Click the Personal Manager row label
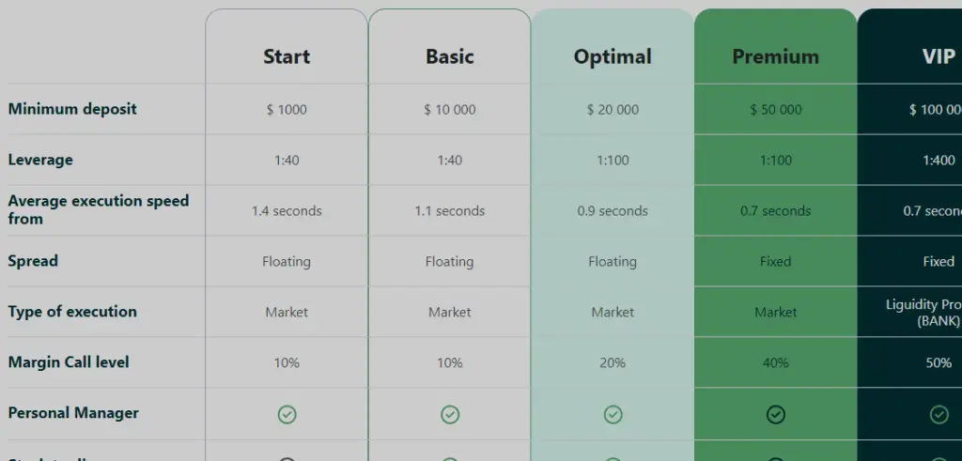Screen dimensions: 962x461 pos(73,413)
